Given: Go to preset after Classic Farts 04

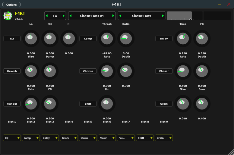Looking at the screenshot, I should 113,16.
